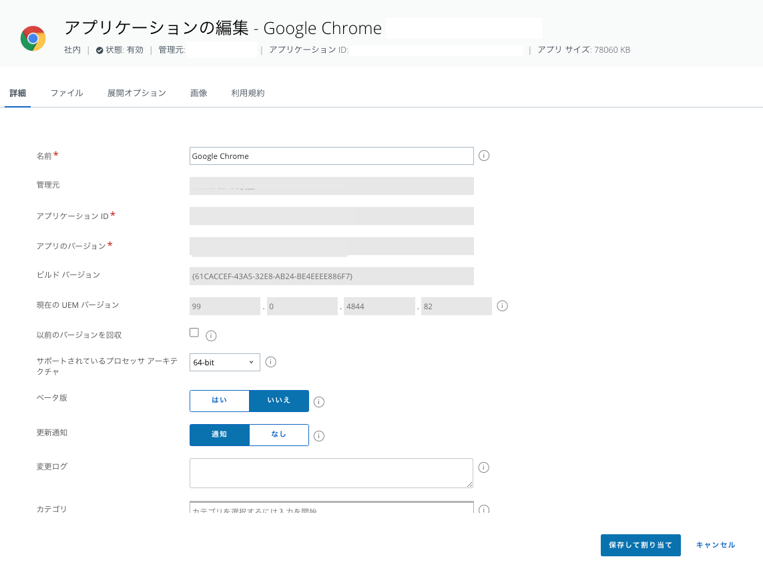Click the 変更ログ text area
763x577 pixels.
coord(331,473)
